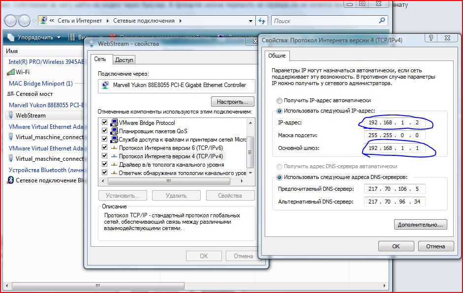Click the Wi-Fi signal bars icon
The width and height of the screenshot is (463, 293).
pos(11,72)
